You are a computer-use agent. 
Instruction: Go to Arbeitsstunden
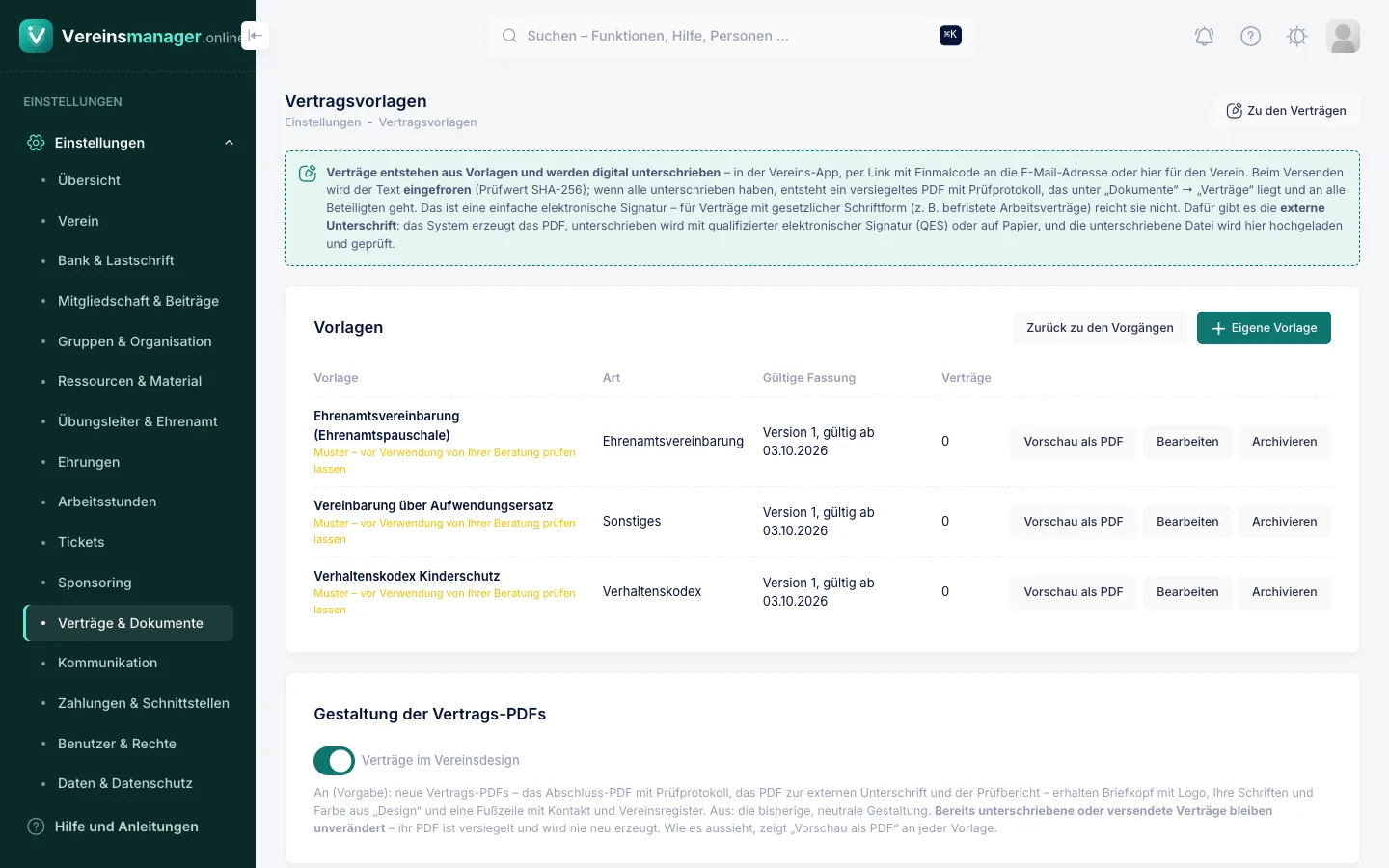(x=128, y=502)
